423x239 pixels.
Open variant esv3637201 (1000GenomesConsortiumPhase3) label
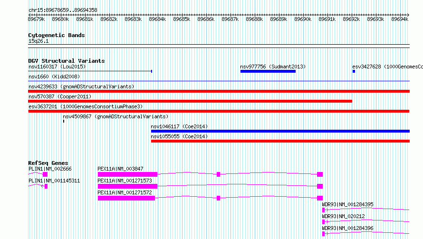pyautogui.click(x=86, y=106)
